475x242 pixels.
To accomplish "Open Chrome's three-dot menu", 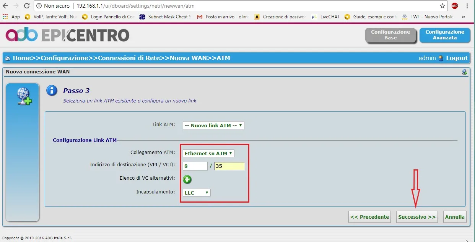I will pos(467,6).
